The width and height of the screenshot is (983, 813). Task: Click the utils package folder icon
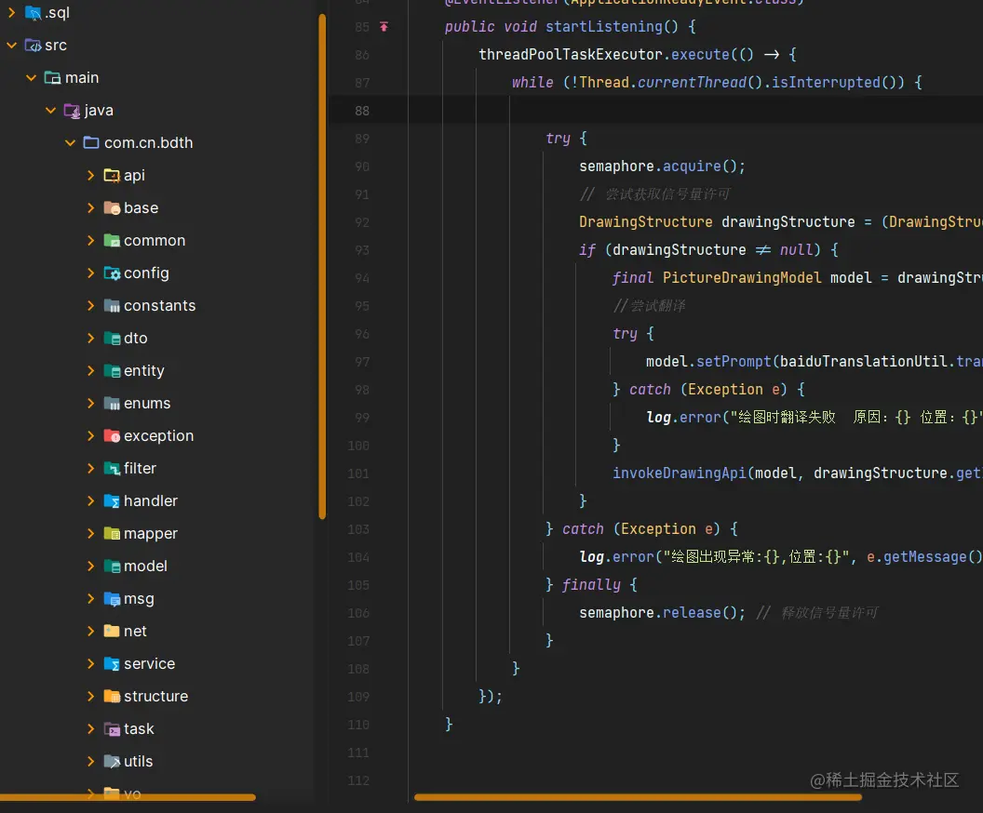click(112, 762)
